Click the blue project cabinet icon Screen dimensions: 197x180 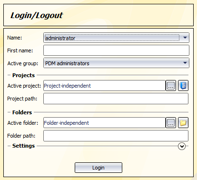coord(183,86)
